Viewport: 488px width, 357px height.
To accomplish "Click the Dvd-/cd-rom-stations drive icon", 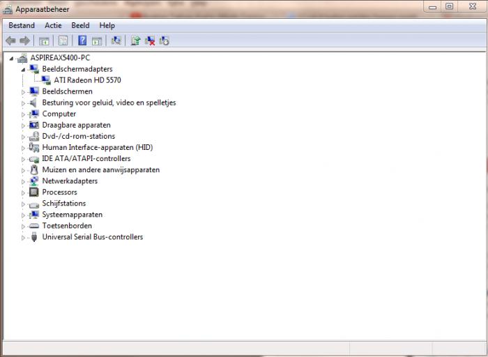I will pyautogui.click(x=34, y=137).
